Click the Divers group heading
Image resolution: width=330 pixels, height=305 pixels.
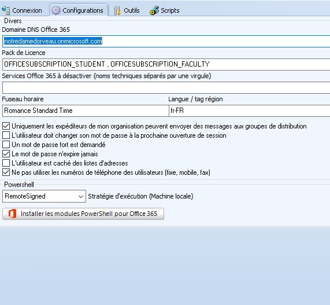pyautogui.click(x=13, y=21)
